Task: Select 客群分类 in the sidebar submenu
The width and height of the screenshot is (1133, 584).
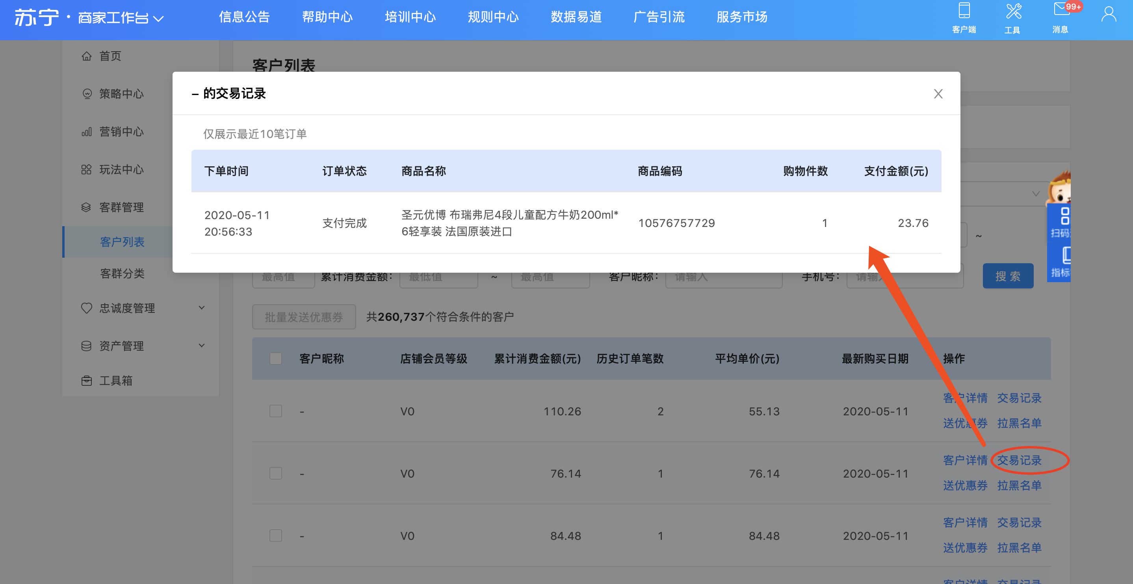Action: pyautogui.click(x=122, y=274)
